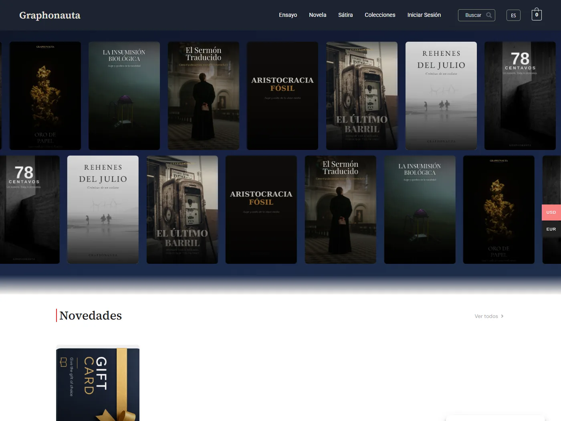The image size is (561, 421).
Task: Open Oro de Papel cover in top row
Action: [x=45, y=96]
